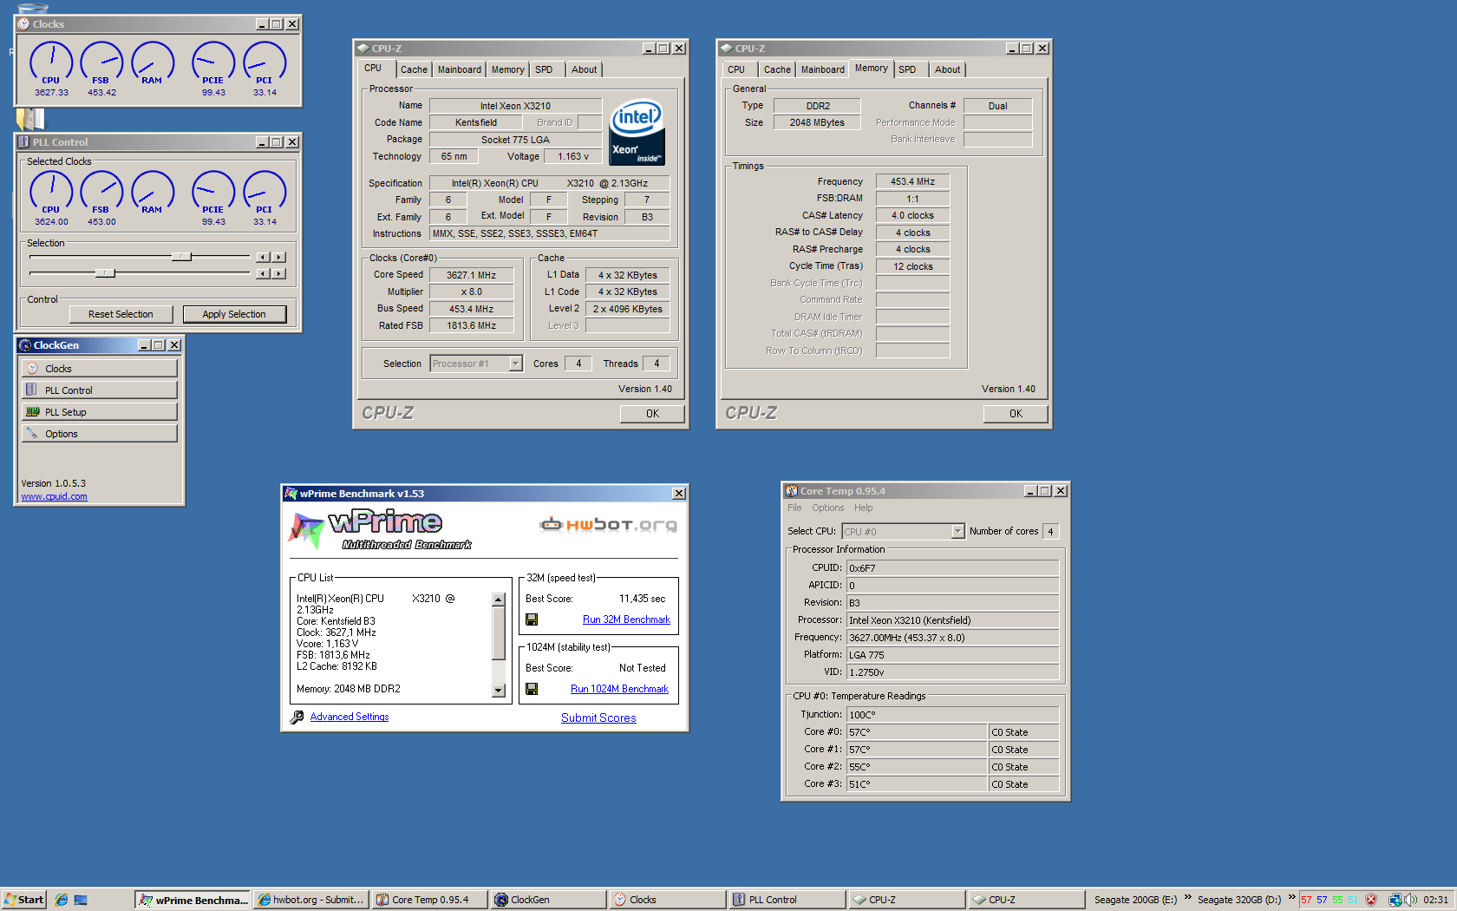The height and width of the screenshot is (911, 1457).
Task: Click the Intel Xeon inside logo
Action: pos(637,132)
